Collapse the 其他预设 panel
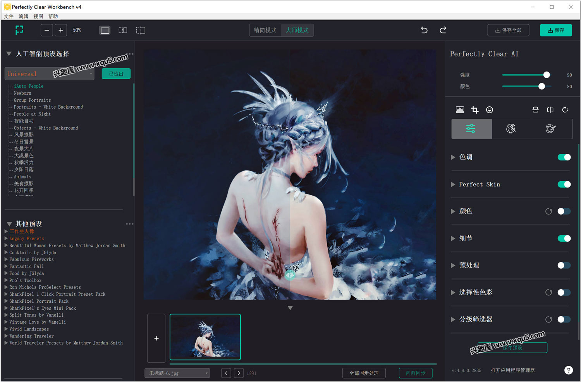 click(9, 224)
